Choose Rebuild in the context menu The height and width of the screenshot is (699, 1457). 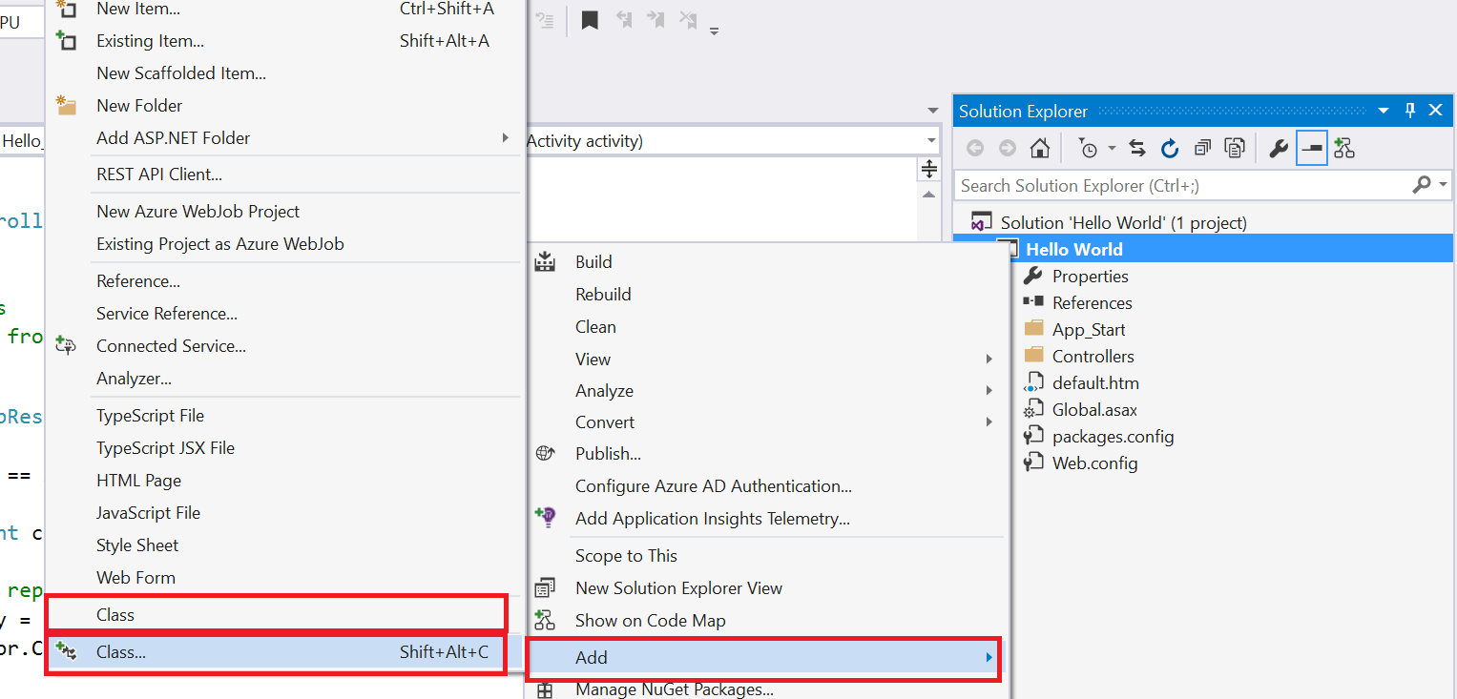603,295
